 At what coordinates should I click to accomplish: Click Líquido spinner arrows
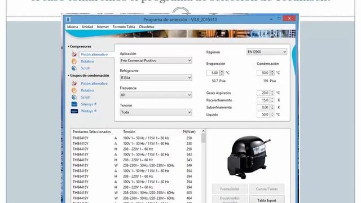coord(272,114)
